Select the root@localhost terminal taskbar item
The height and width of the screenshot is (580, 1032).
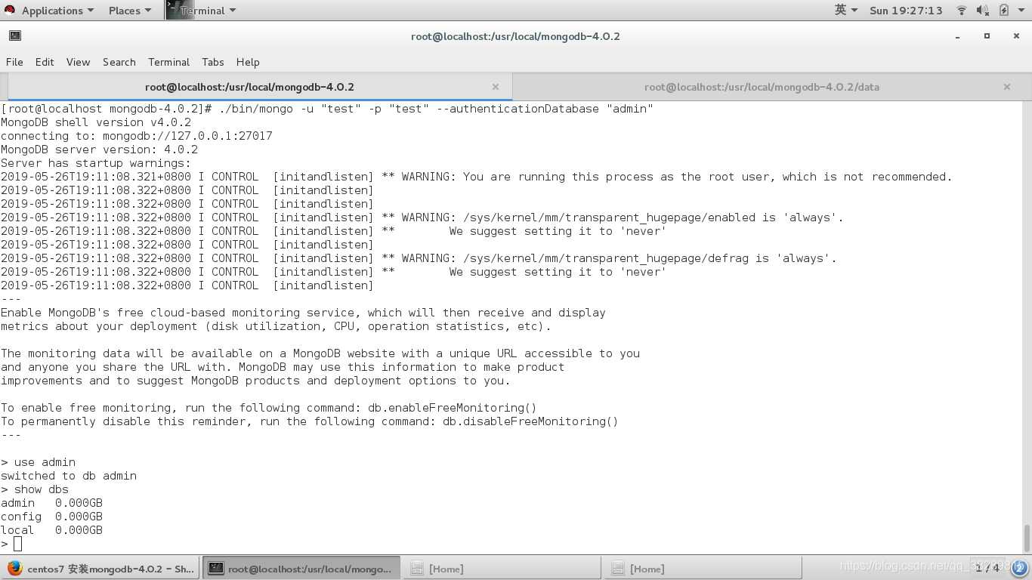pos(301,568)
